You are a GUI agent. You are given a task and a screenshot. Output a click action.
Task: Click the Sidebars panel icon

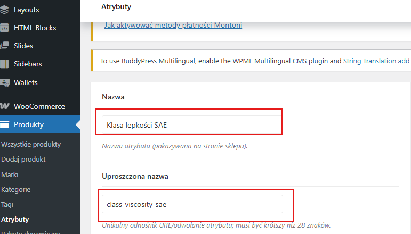point(4,64)
